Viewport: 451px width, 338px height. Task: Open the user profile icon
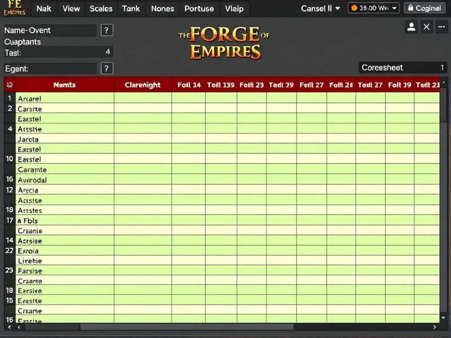412,27
